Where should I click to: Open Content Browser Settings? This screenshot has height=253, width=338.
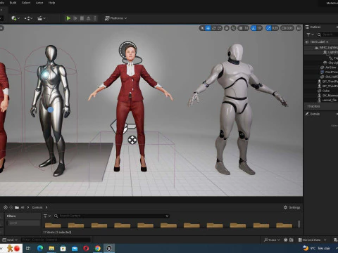coord(292,207)
